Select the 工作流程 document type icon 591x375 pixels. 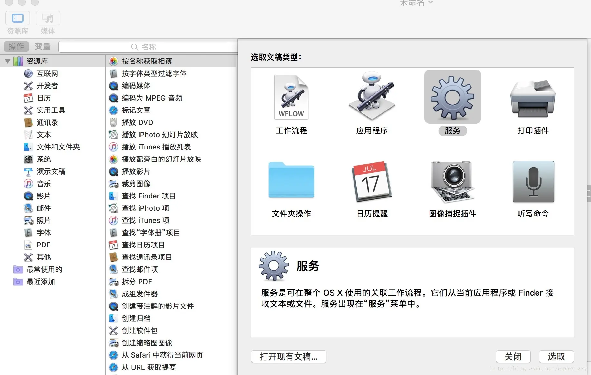point(291,97)
